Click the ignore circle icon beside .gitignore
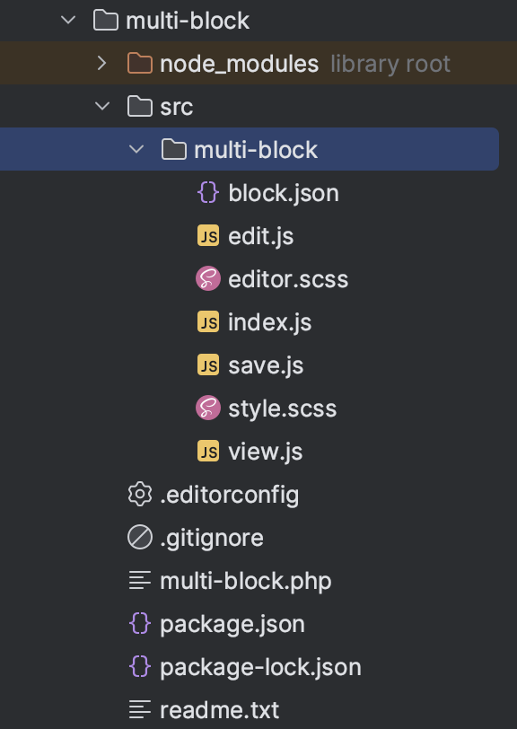 [140, 538]
